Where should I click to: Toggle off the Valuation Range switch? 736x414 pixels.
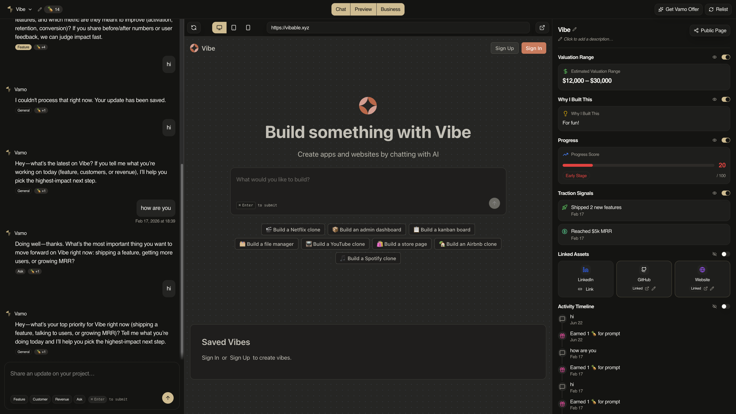coord(726,57)
